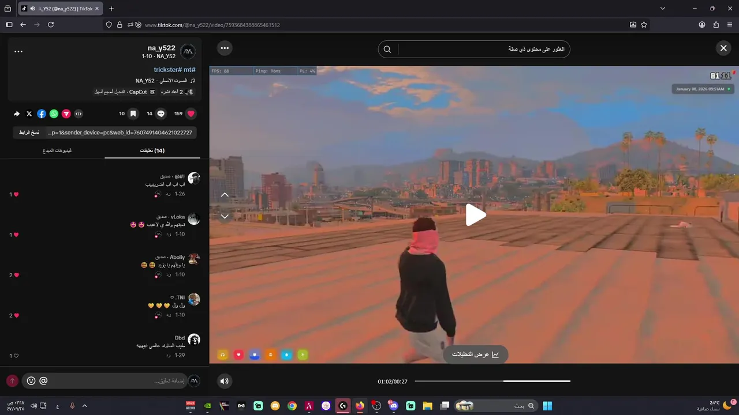Expand the list all tabs dropdown arrow
Image resolution: width=739 pixels, height=415 pixels.
click(x=663, y=9)
